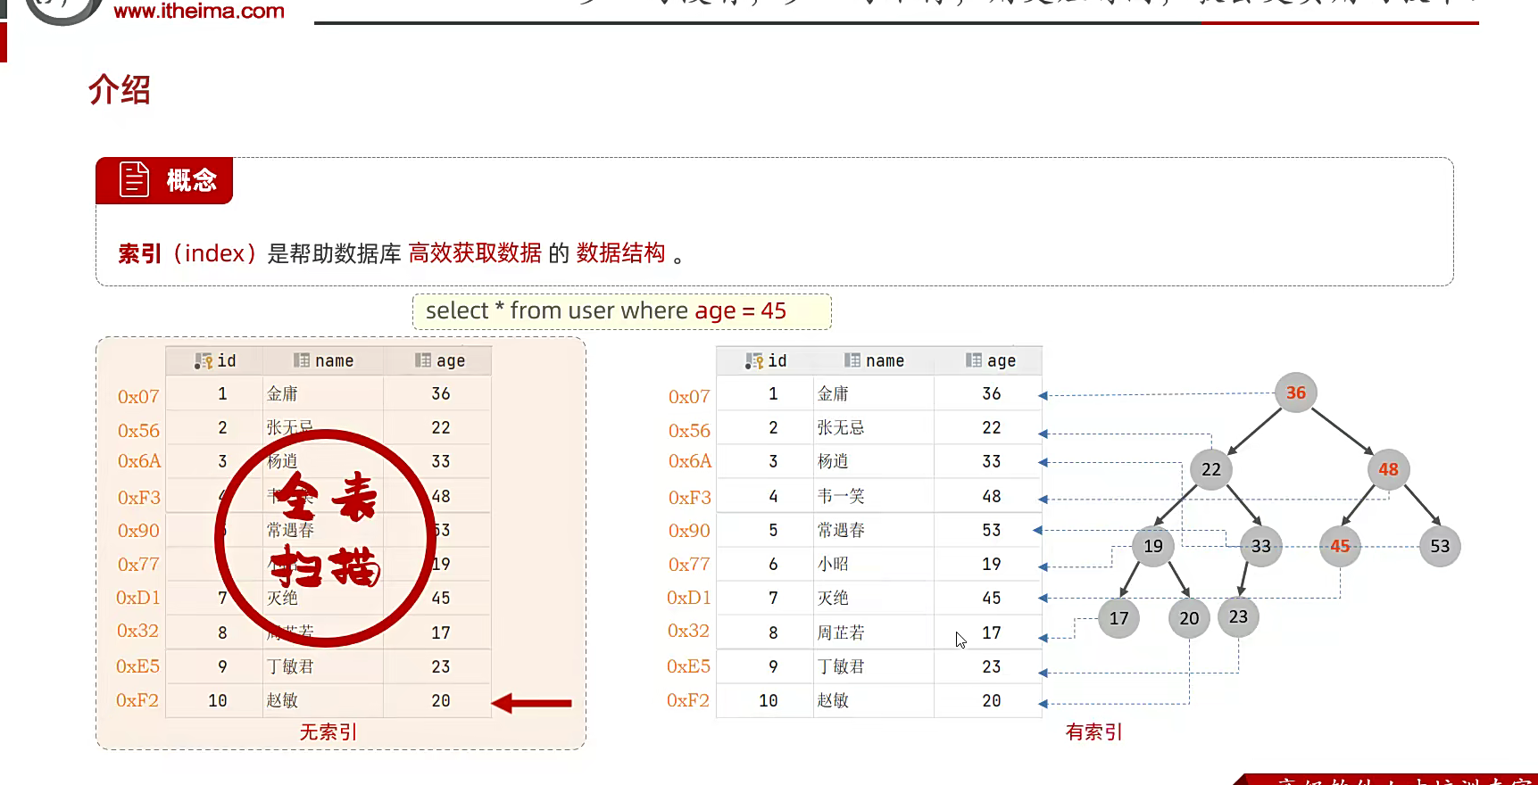Click the column icon beside age in the 有索引 table
Image resolution: width=1538 pixels, height=785 pixels.
[x=974, y=360]
